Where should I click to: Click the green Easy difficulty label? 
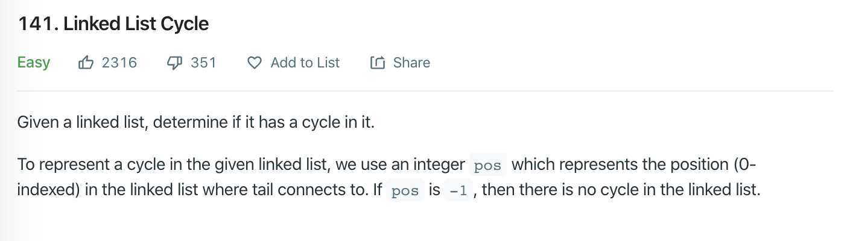[x=34, y=63]
